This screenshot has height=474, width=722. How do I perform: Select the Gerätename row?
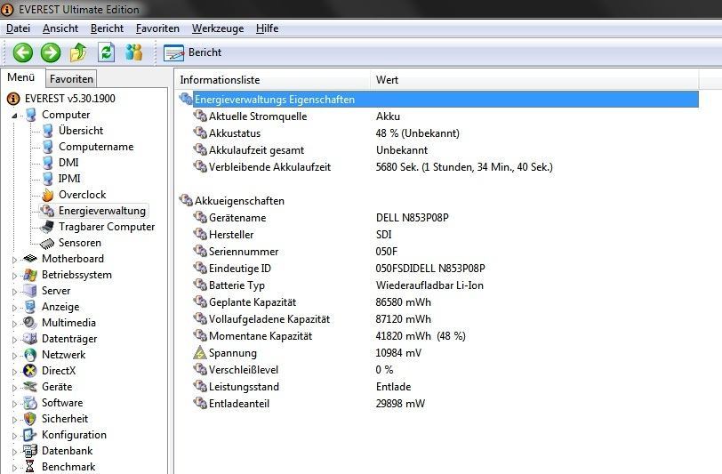[x=439, y=218]
